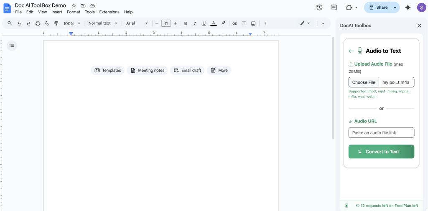The width and height of the screenshot is (428, 211).
Task: Star the Doc AI Tool Box Demo document
Action: click(x=74, y=5)
